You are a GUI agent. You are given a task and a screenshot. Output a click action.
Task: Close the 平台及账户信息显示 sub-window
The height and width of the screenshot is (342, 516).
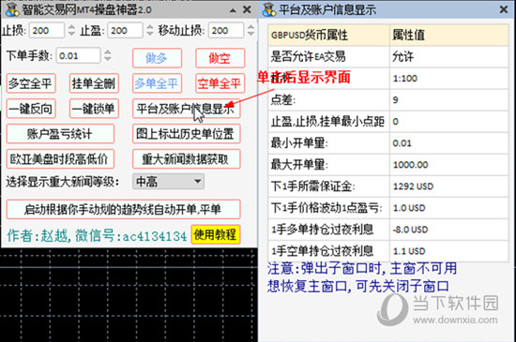click(504, 9)
